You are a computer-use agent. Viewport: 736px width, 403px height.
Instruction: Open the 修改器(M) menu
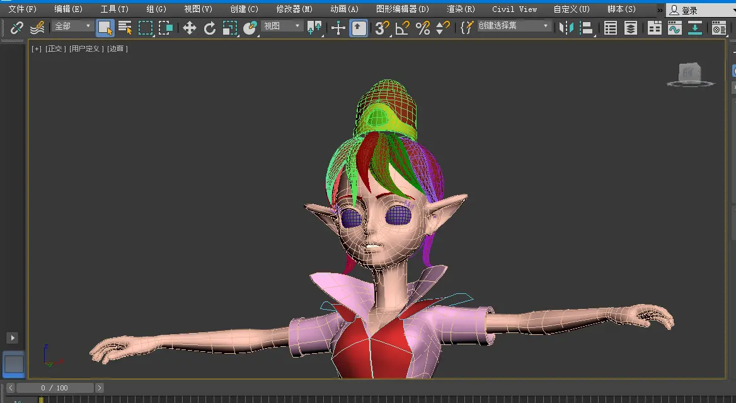click(x=294, y=9)
